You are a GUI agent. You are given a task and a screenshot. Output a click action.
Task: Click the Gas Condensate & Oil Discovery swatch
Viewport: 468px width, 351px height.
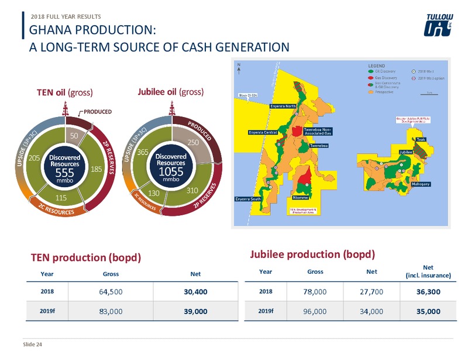(x=371, y=85)
